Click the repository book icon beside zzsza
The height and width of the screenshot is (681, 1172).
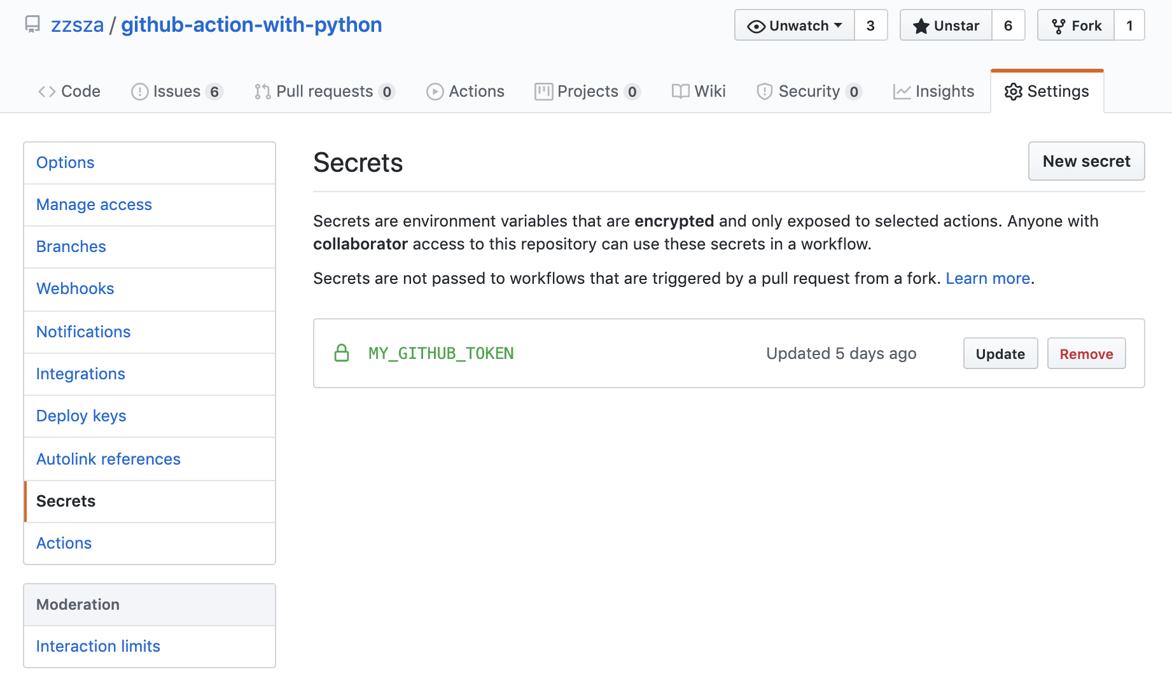click(32, 25)
